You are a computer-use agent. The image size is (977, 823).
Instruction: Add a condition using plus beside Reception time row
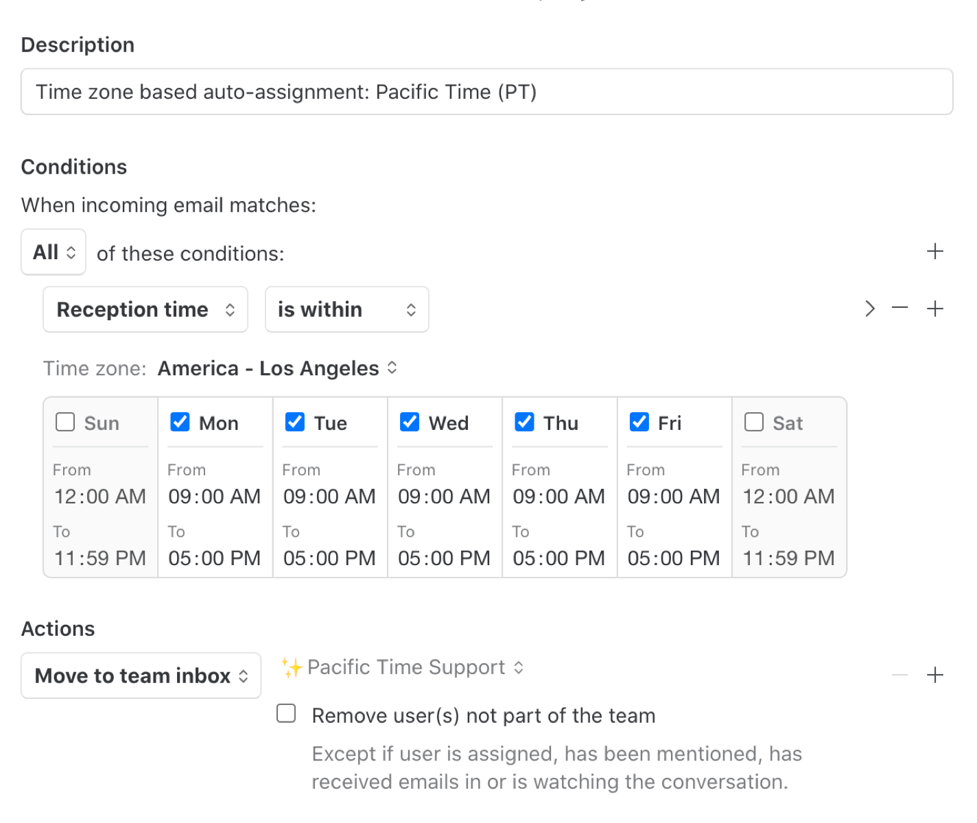pos(934,309)
